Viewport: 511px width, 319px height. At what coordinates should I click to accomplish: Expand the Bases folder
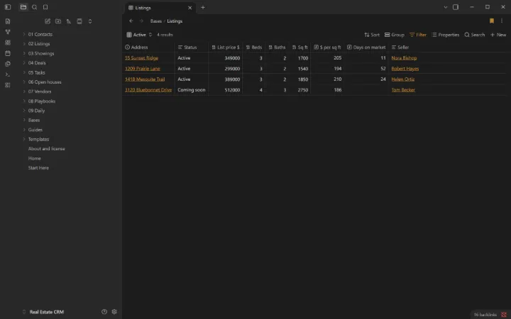(x=34, y=120)
